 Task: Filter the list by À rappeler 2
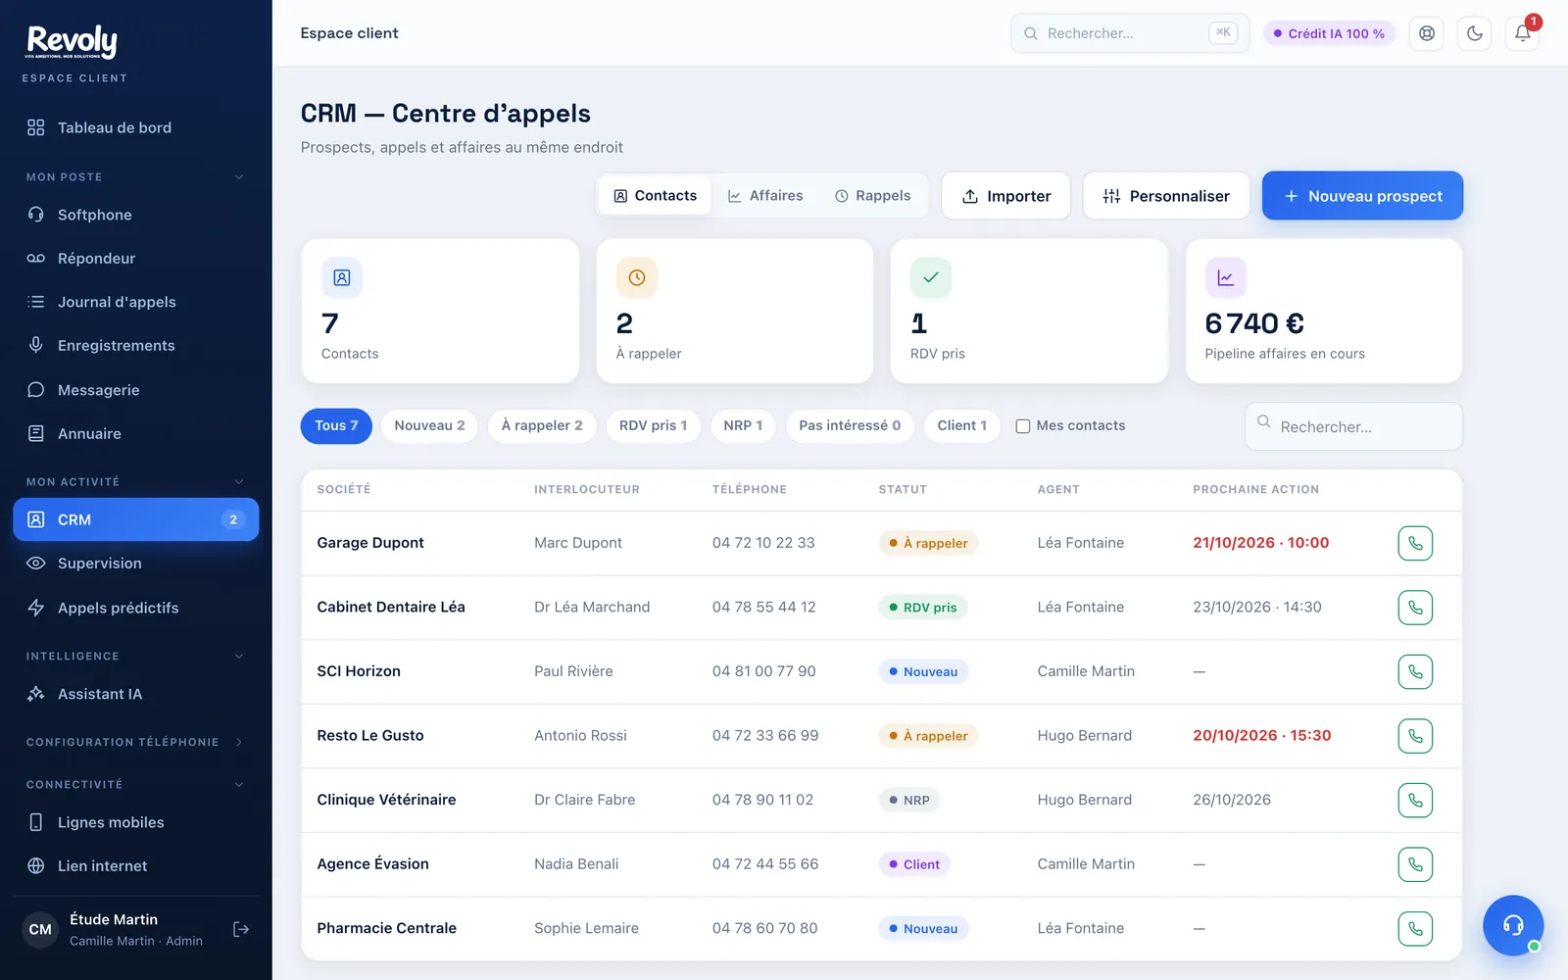pyautogui.click(x=542, y=425)
